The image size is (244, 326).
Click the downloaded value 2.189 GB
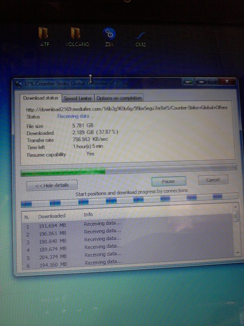(95, 132)
